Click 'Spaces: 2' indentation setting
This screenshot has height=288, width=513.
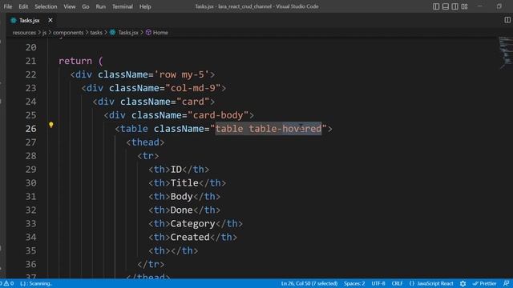coord(354,283)
